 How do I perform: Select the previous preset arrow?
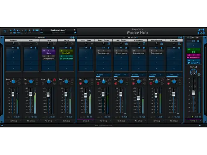[42, 30]
